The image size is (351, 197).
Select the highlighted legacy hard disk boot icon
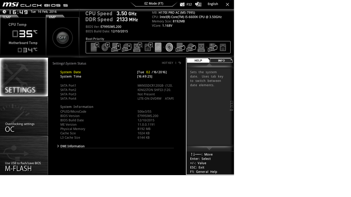[158, 47]
